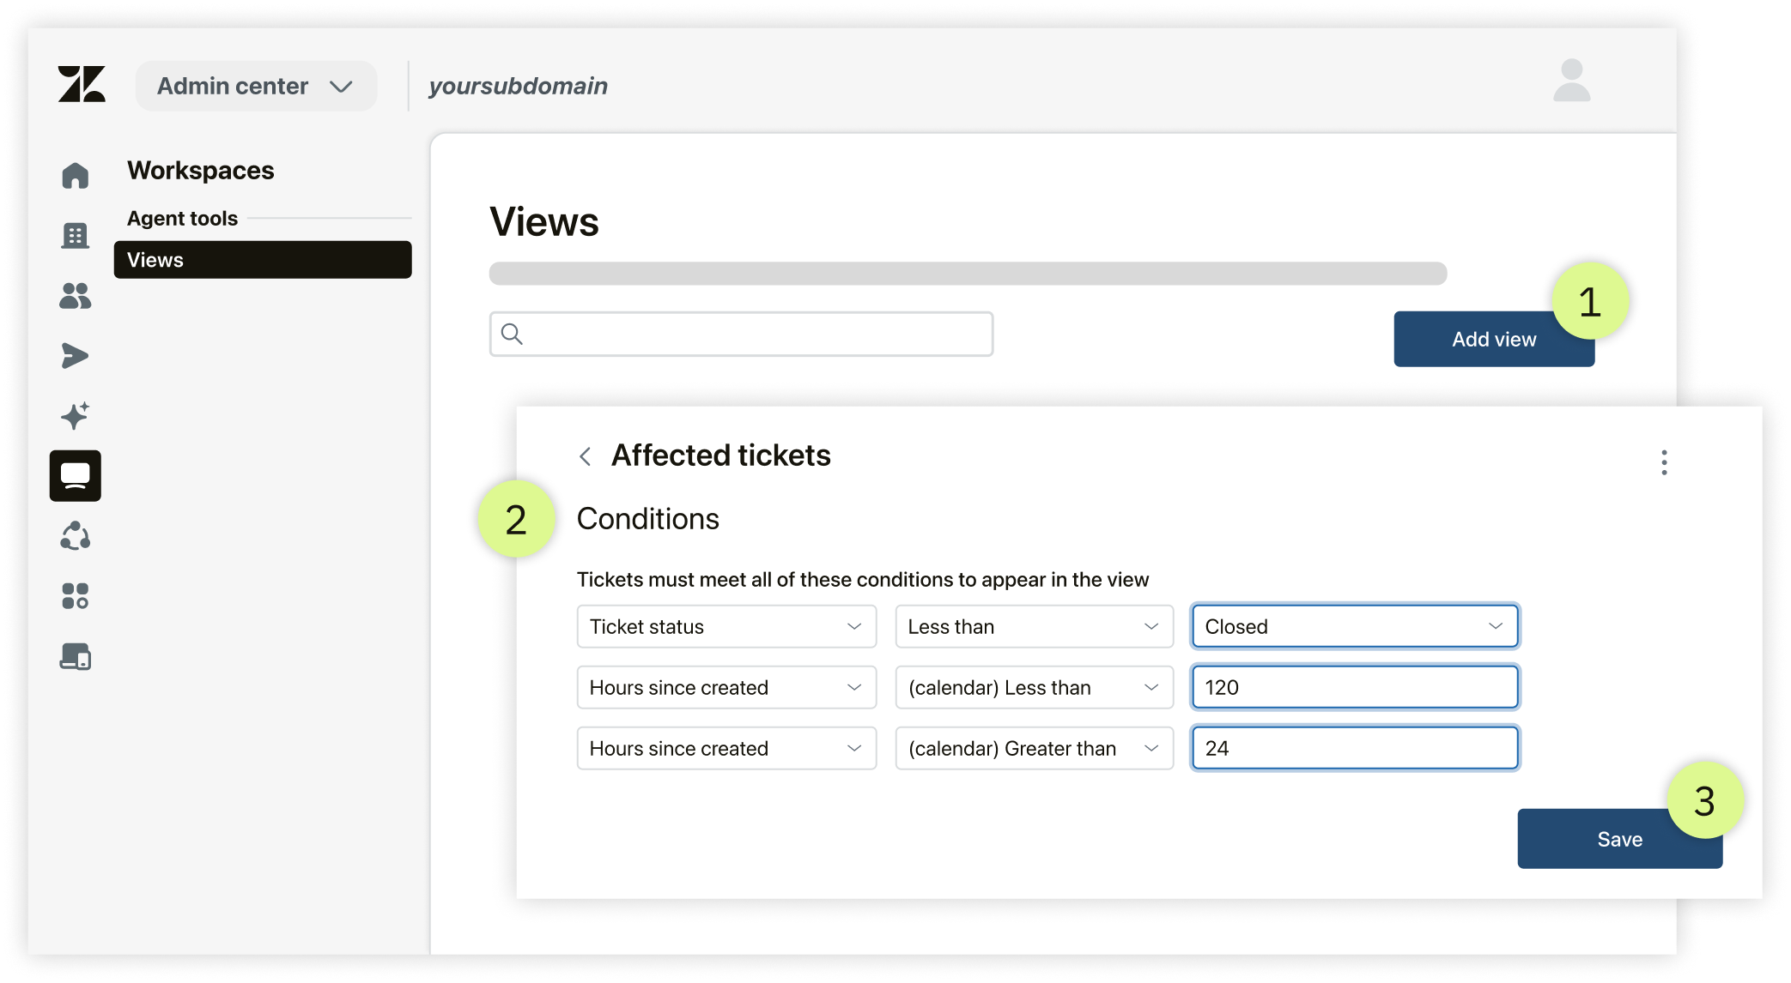Open the Objects and rules icon
1791x983 pixels.
pyautogui.click(x=76, y=536)
